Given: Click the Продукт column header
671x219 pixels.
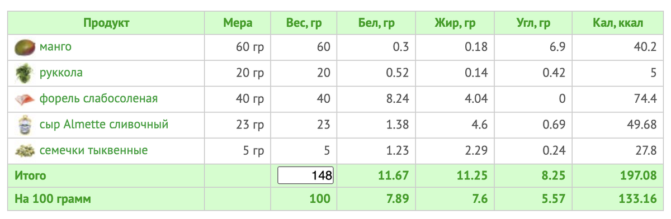Looking at the screenshot, I should click(x=106, y=23).
